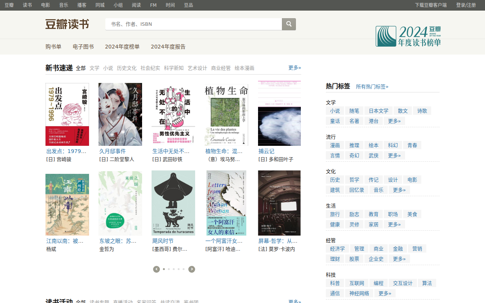
Task: Open FM in top navigation
Action: (153, 5)
